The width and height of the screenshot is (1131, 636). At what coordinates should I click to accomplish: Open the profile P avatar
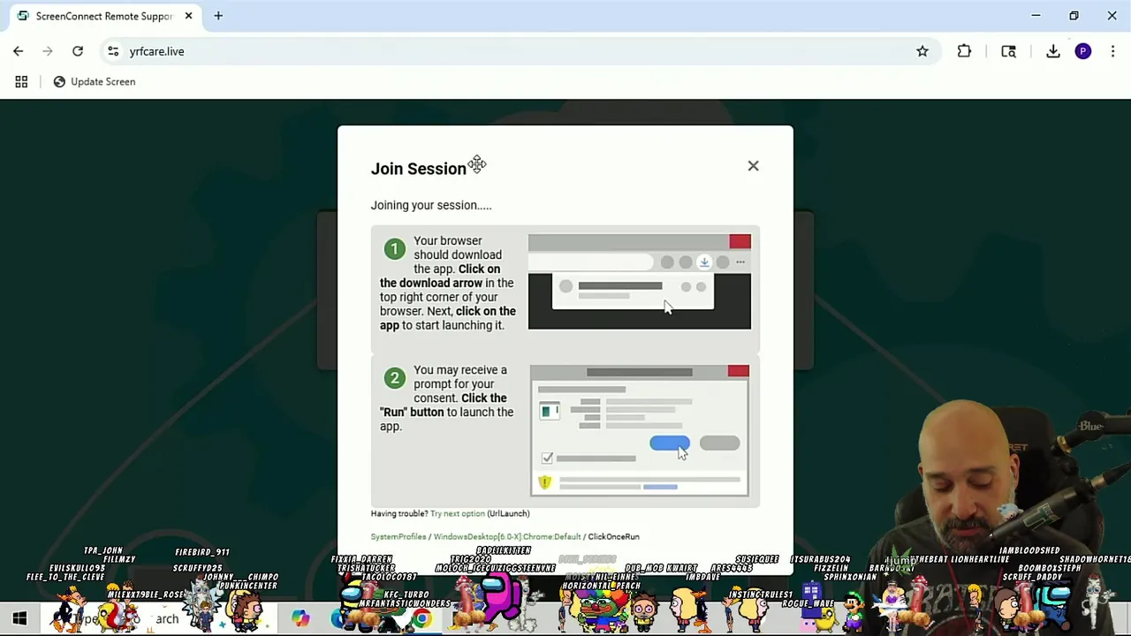tap(1083, 51)
